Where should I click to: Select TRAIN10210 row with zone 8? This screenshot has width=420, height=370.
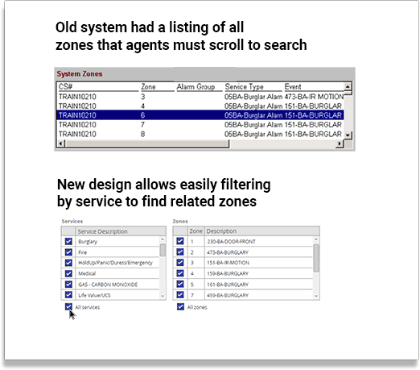(x=200, y=134)
